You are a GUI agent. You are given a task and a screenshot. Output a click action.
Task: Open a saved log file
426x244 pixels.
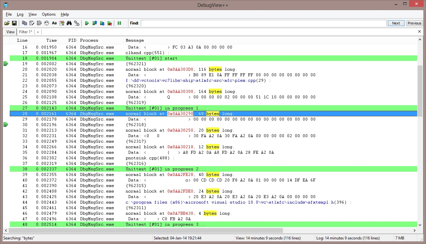click(x=7, y=23)
